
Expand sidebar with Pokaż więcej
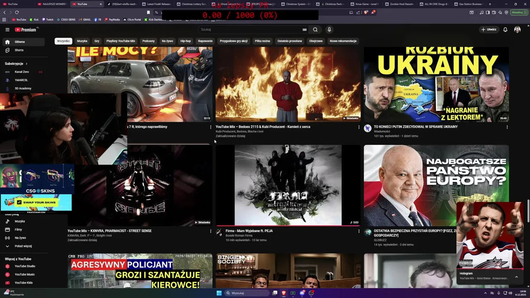[22, 246]
